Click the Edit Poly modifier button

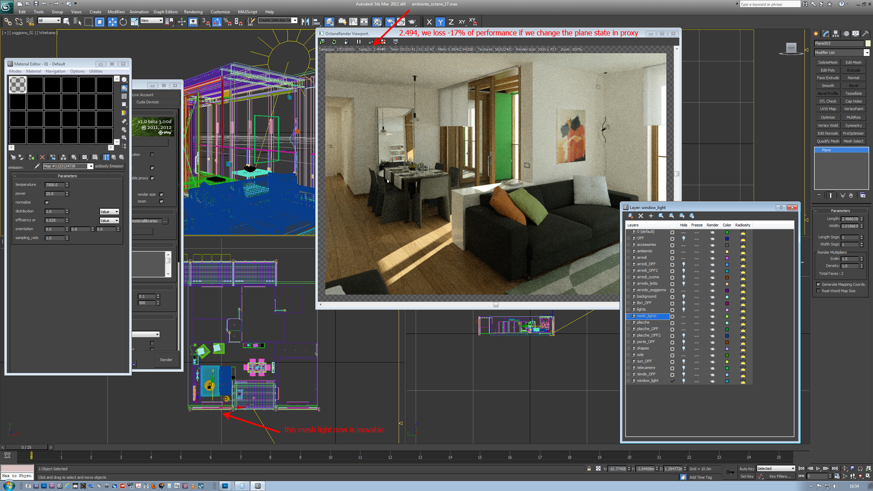[828, 70]
